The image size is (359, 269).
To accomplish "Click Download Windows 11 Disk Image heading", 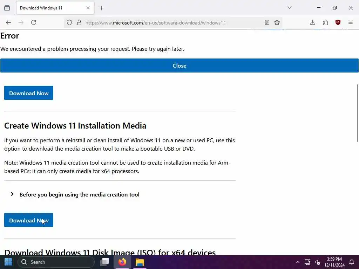I will tap(110, 252).
